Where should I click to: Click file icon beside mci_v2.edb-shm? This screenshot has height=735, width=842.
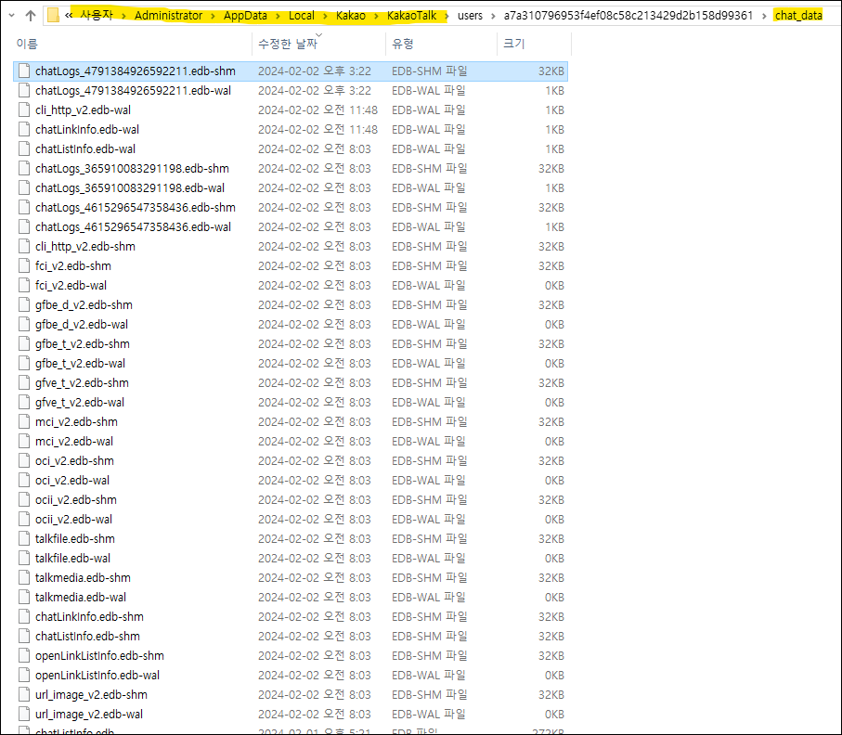(25, 421)
